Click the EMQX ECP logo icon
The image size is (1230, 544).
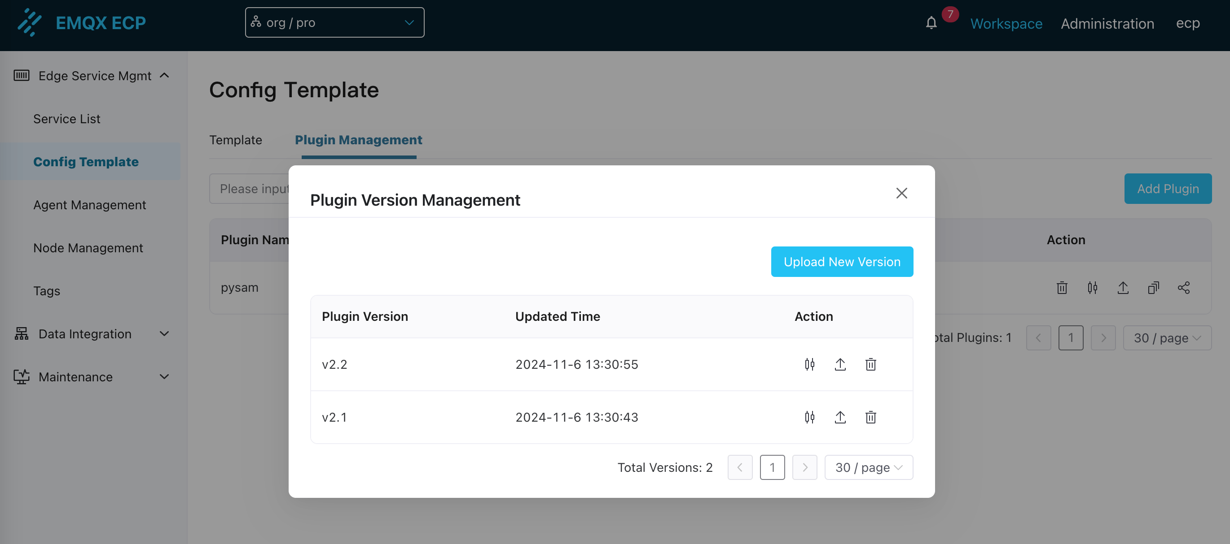(29, 22)
